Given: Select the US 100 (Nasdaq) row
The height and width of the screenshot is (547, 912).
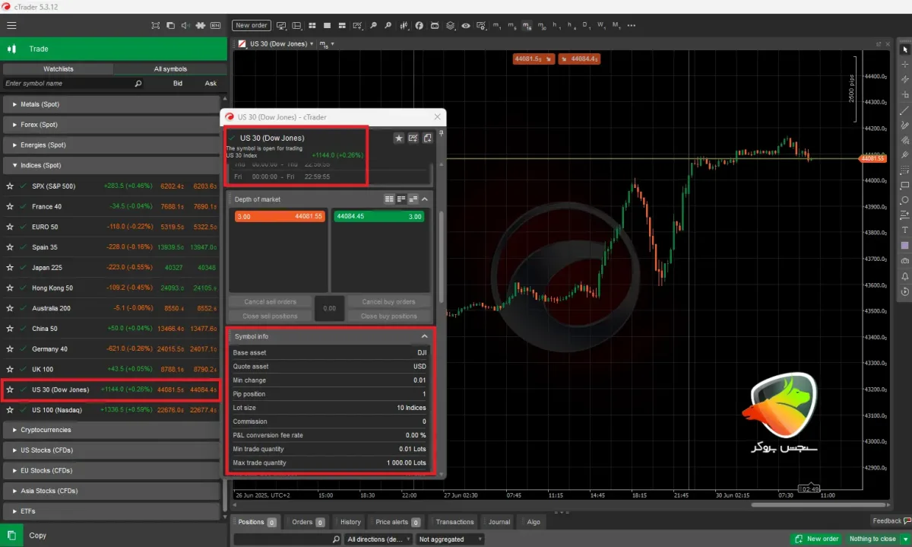Looking at the screenshot, I should tap(112, 410).
